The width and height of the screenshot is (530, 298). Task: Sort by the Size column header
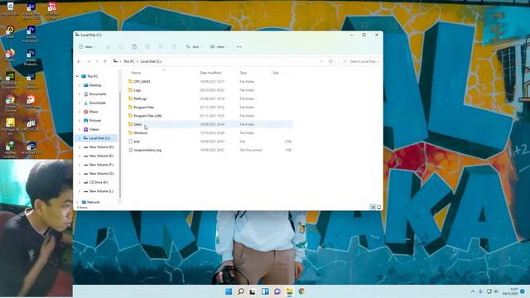276,73
